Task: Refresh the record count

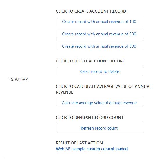Action: (x=99, y=128)
